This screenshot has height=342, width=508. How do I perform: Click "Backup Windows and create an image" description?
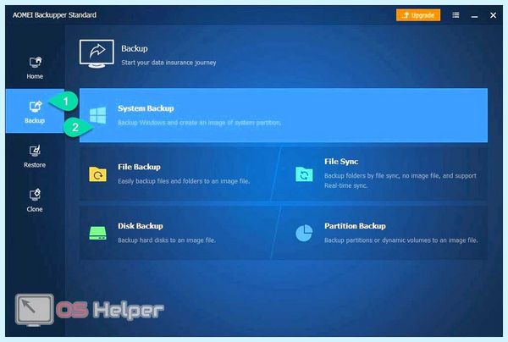point(200,123)
